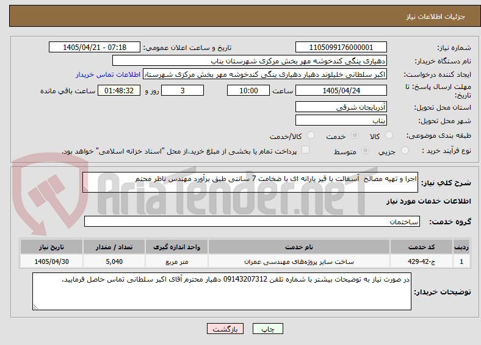
Task: Click the announcement date field 1405/04/21 - 07:18
Action: coord(95,47)
